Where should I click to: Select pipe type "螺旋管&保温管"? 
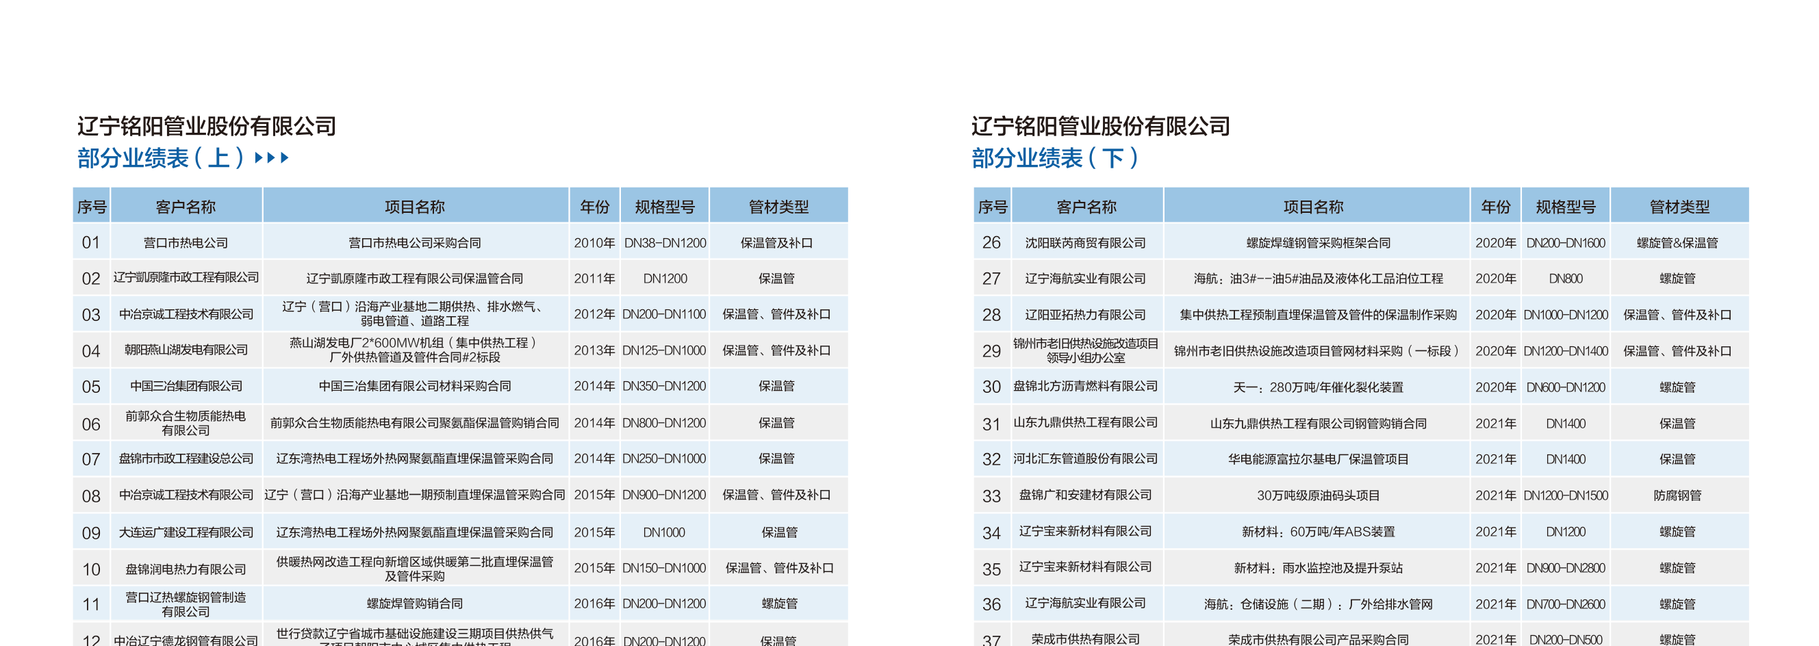pyautogui.click(x=1677, y=243)
